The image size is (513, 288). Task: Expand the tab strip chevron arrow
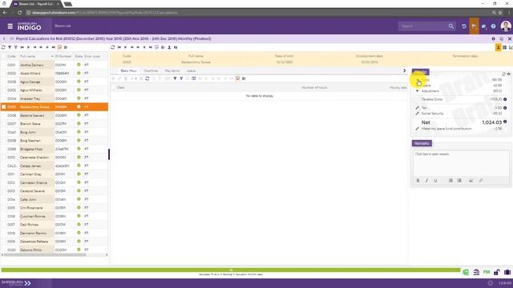click(x=404, y=70)
